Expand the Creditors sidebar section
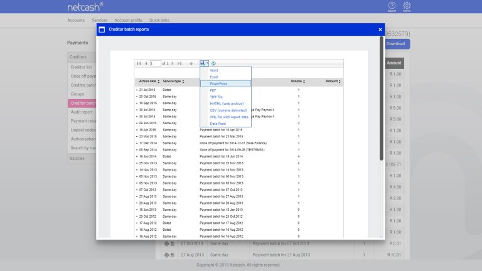The height and width of the screenshot is (271, 482). (82, 57)
